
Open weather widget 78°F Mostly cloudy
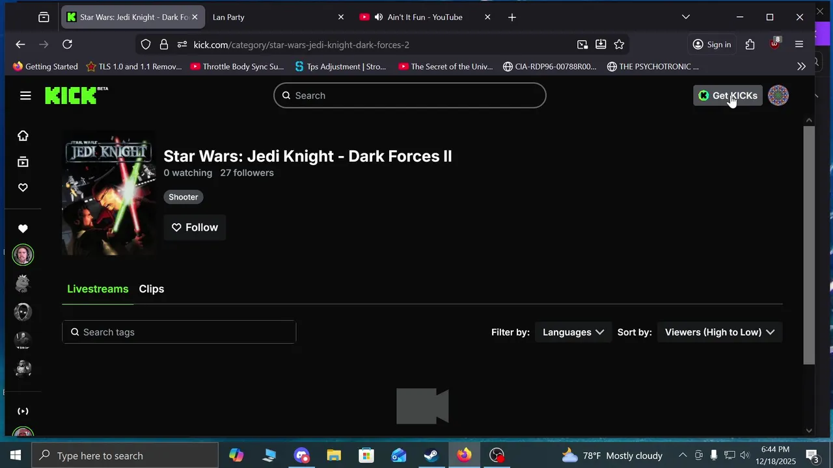pyautogui.click(x=612, y=456)
